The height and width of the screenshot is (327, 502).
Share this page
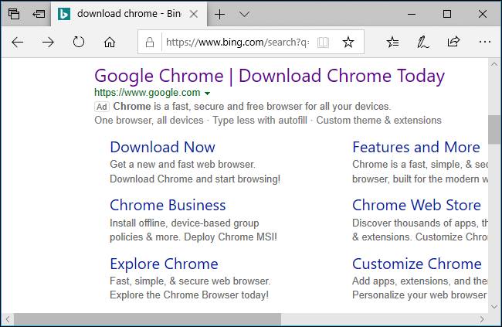[453, 43]
